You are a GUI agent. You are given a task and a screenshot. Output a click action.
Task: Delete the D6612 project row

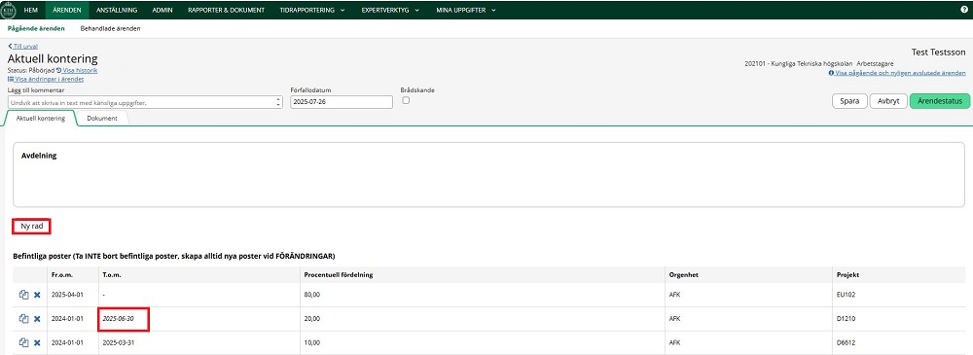[37, 342]
